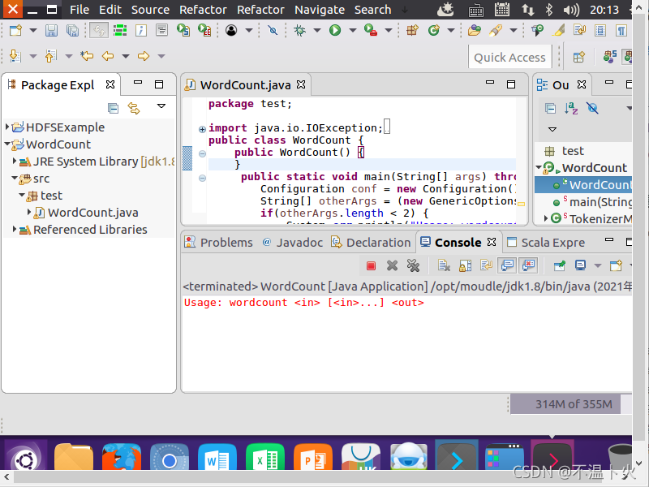Image resolution: width=649 pixels, height=487 pixels.
Task: Select WordCount.java in Package Explorer
Action: pos(92,213)
